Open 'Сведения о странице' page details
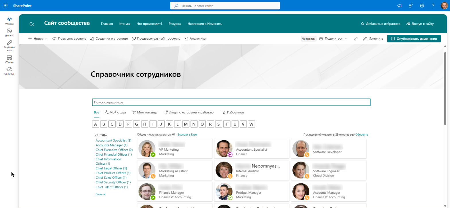This screenshot has width=450, height=208. (x=109, y=38)
